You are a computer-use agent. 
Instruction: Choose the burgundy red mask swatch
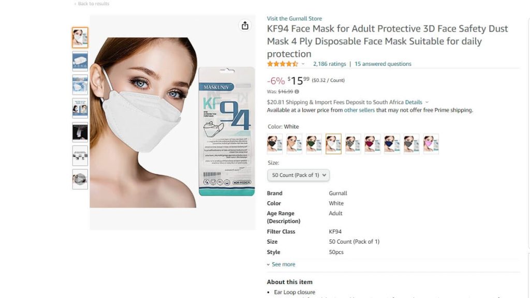point(373,144)
